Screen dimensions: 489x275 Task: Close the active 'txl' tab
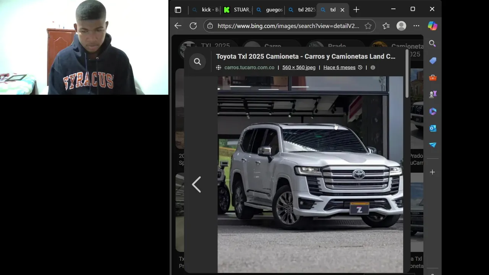pyautogui.click(x=342, y=10)
